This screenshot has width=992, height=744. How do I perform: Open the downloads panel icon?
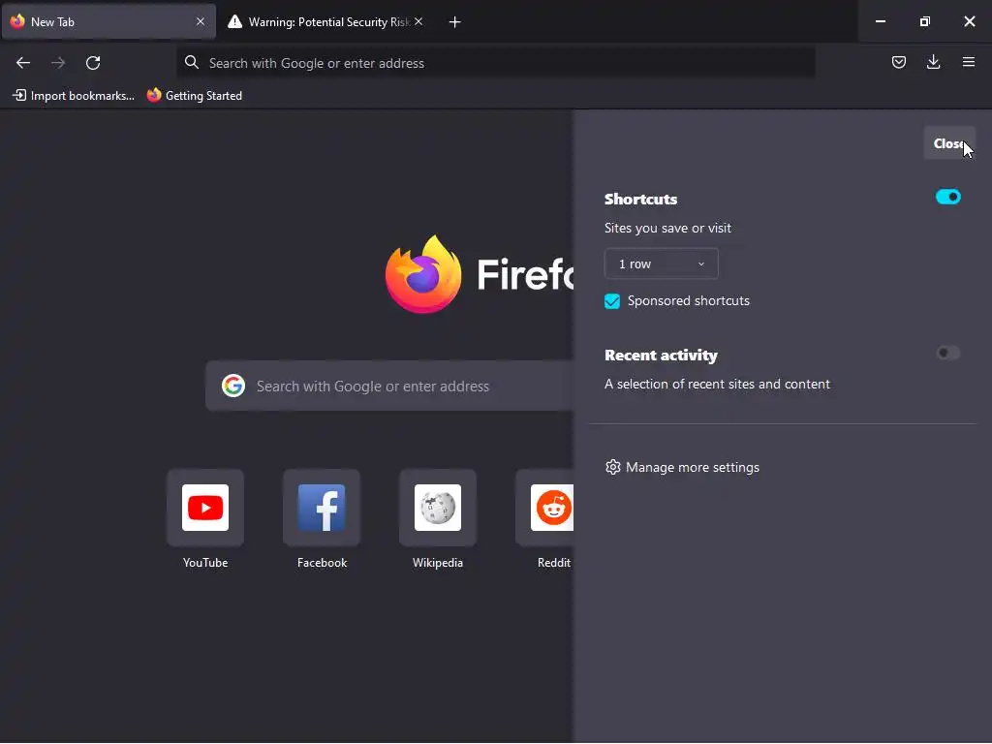point(933,62)
